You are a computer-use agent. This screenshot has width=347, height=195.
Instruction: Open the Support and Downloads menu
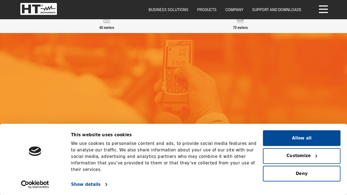[277, 10]
